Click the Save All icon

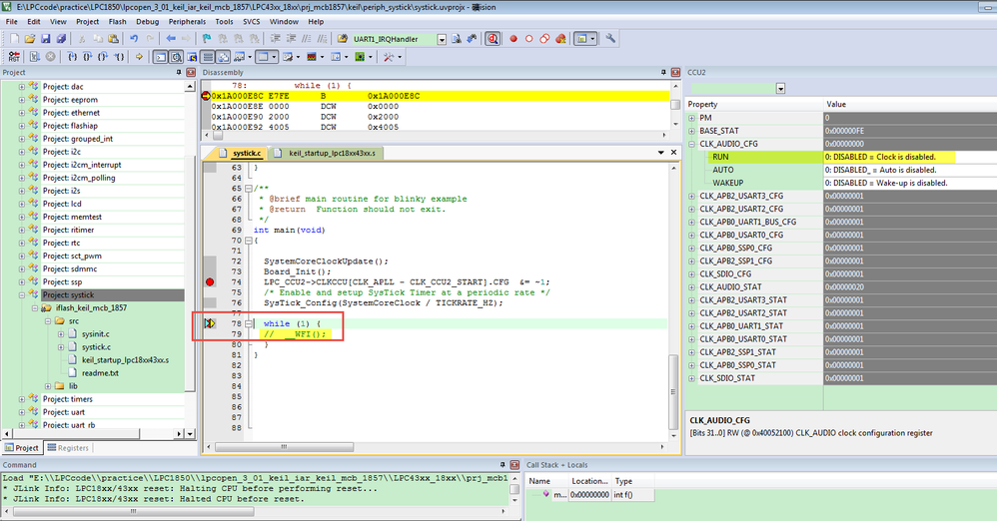point(61,39)
